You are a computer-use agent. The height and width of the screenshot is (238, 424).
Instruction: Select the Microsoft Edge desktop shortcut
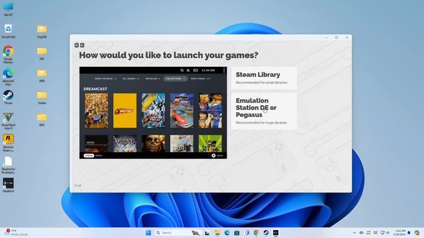pos(9,77)
